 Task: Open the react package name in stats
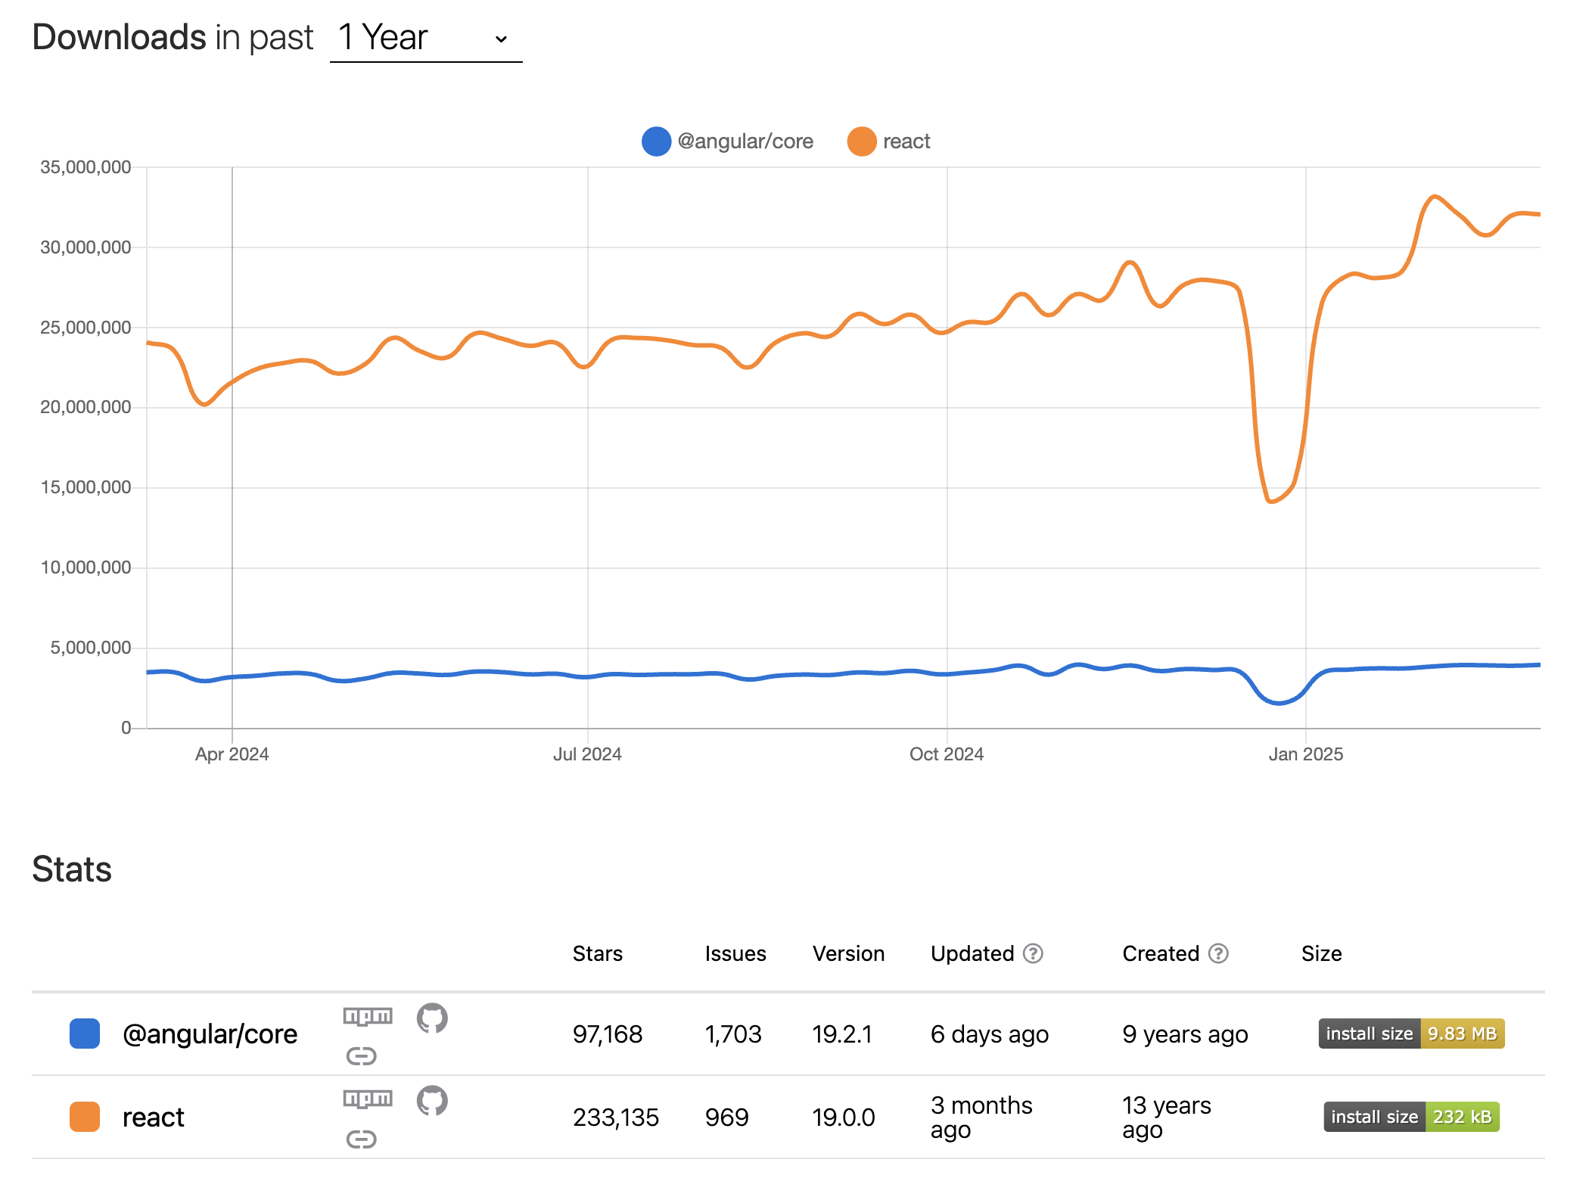[154, 1118]
